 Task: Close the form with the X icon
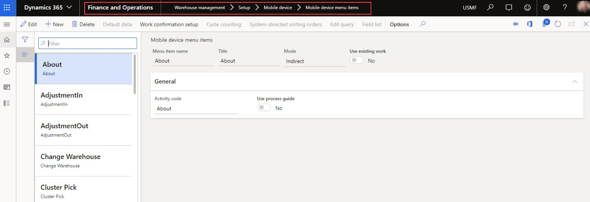click(x=586, y=24)
